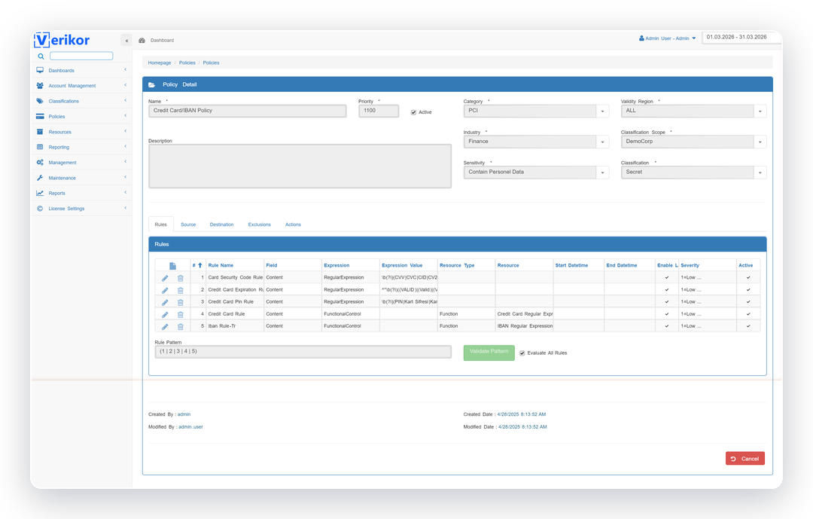Toggle Active check for Credit Card Rule row 4
Screen dimensions: 813x519
(748, 314)
